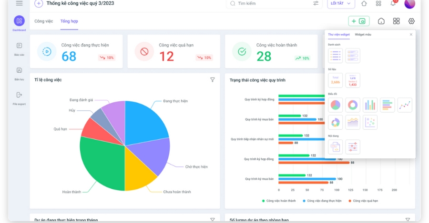Image resolution: width=429 pixels, height=223 pixels.
Task: Choose the vertical bar chart widget
Action: click(370, 105)
